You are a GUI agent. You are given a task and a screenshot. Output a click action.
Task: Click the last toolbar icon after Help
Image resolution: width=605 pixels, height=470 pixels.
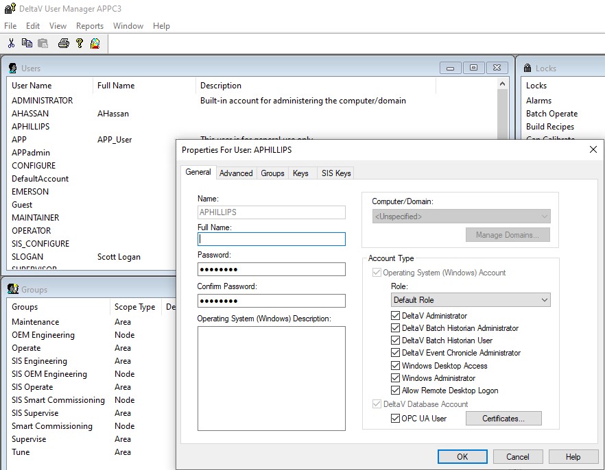[x=95, y=43]
